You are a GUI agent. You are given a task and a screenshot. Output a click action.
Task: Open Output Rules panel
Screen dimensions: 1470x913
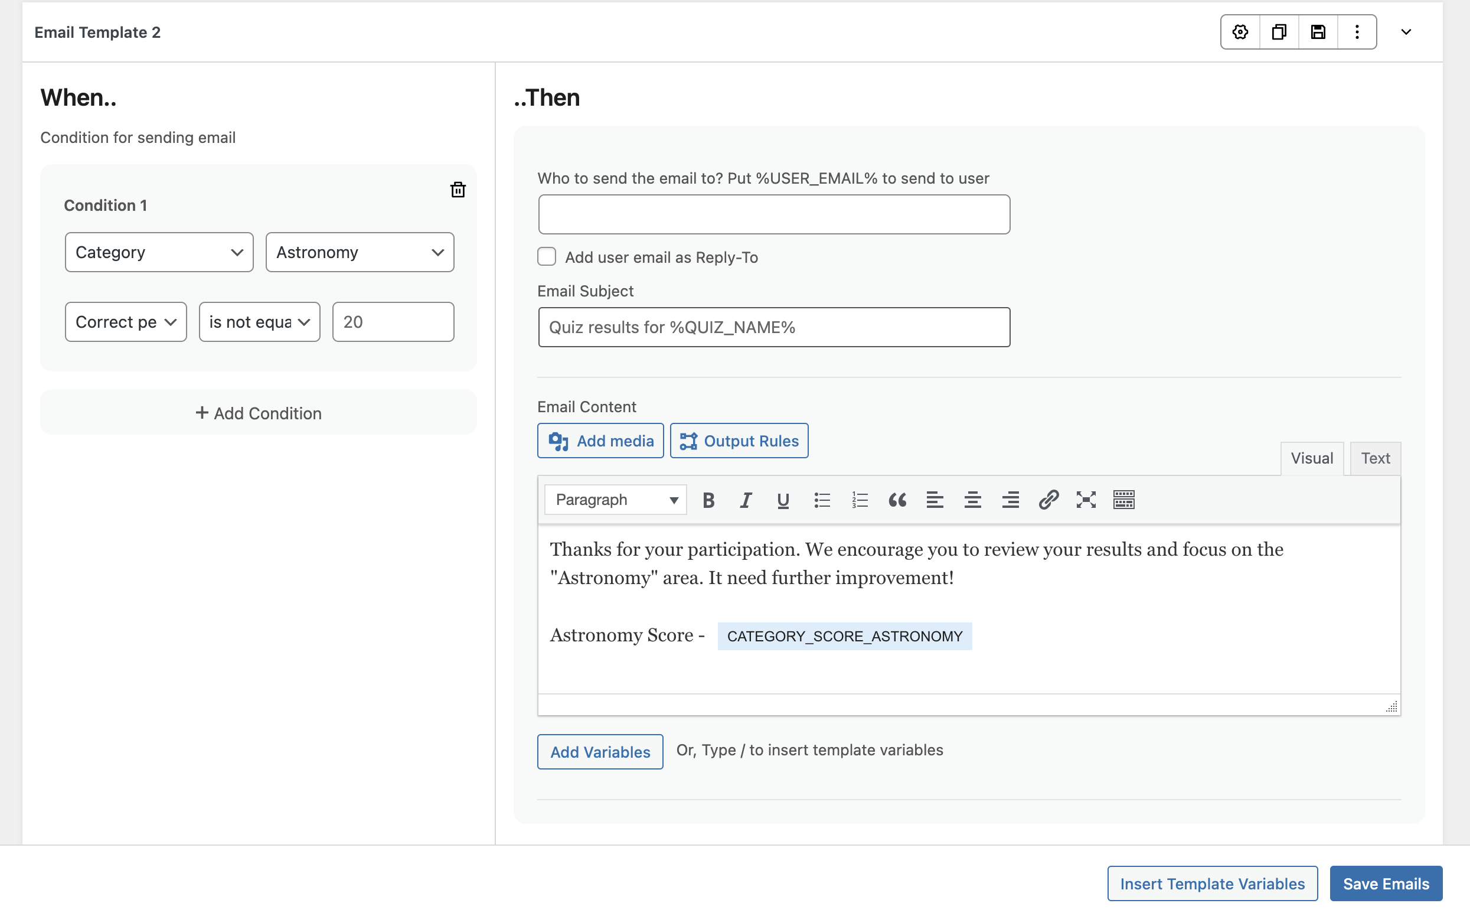tap(739, 440)
